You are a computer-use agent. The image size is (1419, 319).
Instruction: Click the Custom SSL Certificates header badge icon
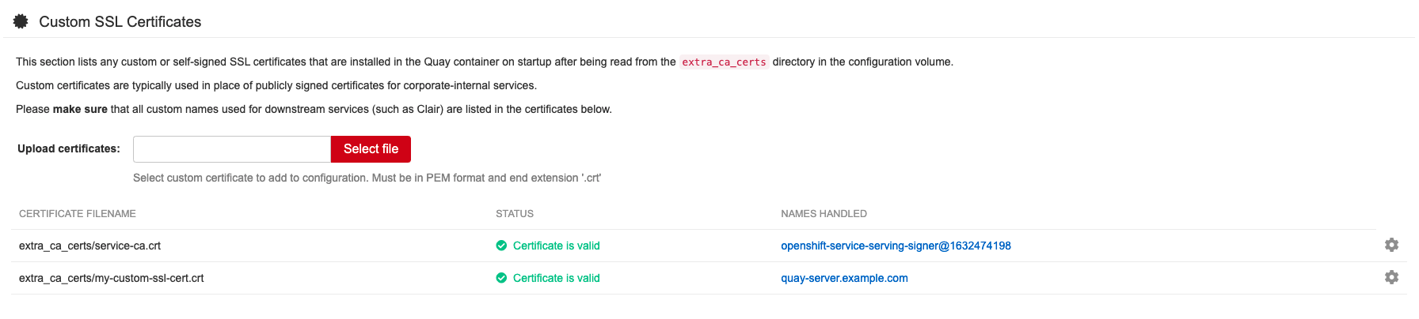(21, 21)
